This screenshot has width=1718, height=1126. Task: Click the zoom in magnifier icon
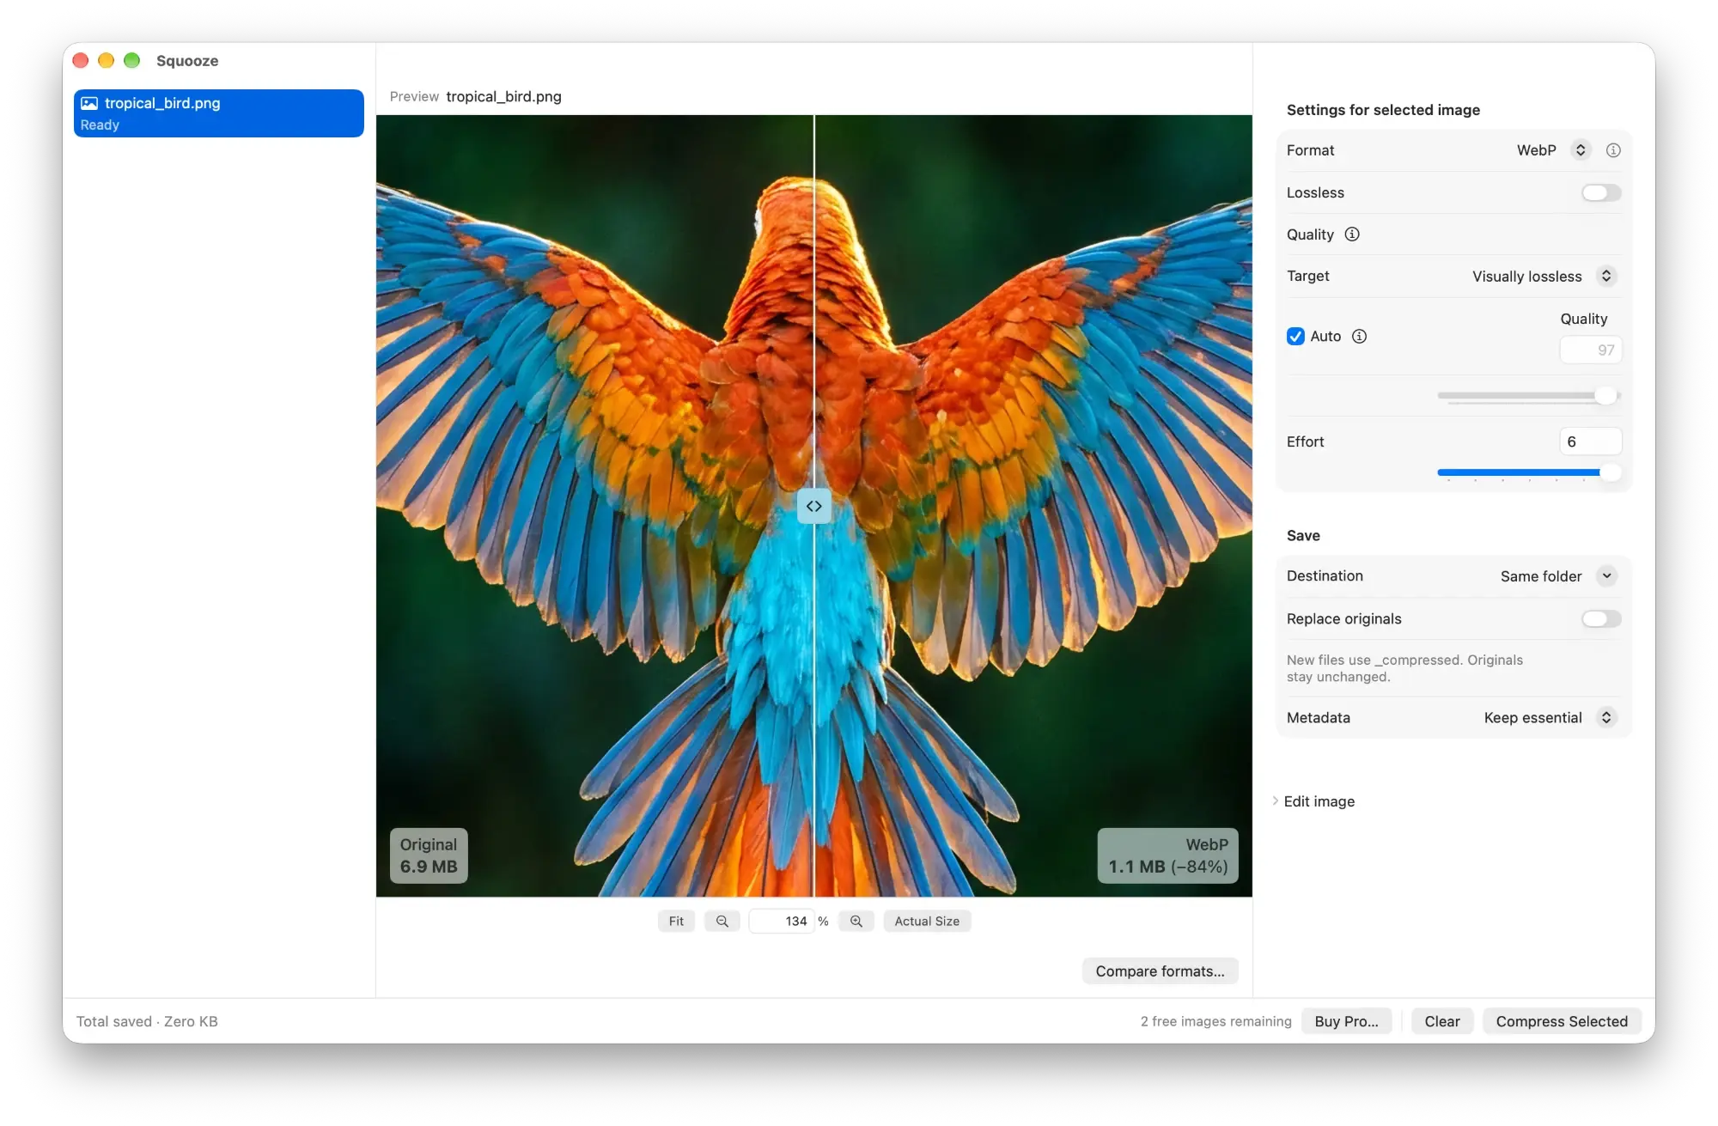click(x=856, y=922)
